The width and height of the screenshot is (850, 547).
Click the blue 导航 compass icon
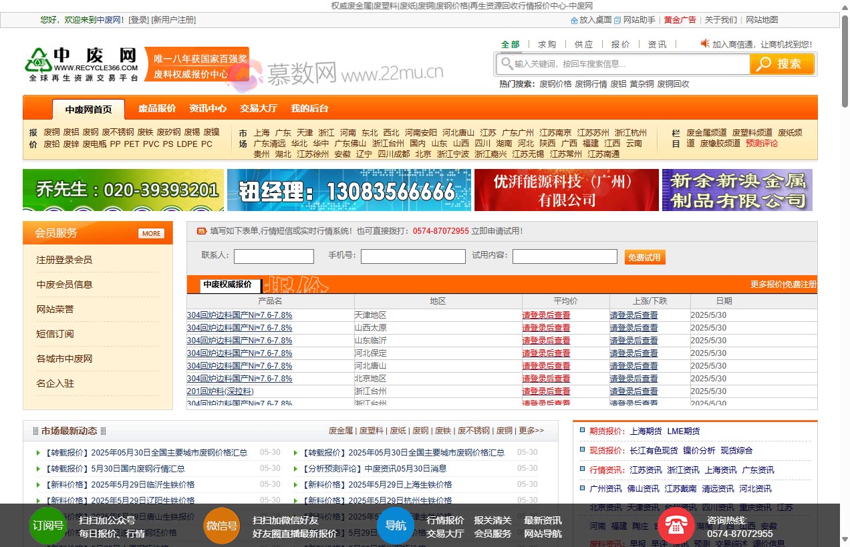point(396,526)
